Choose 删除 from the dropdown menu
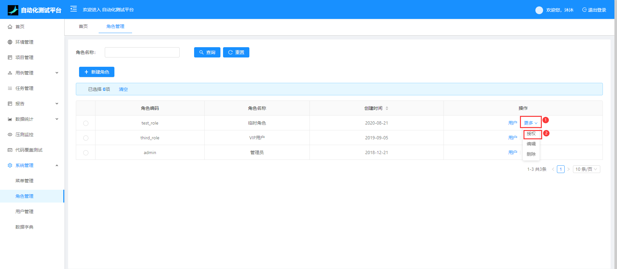This screenshot has height=269, width=617. point(531,154)
